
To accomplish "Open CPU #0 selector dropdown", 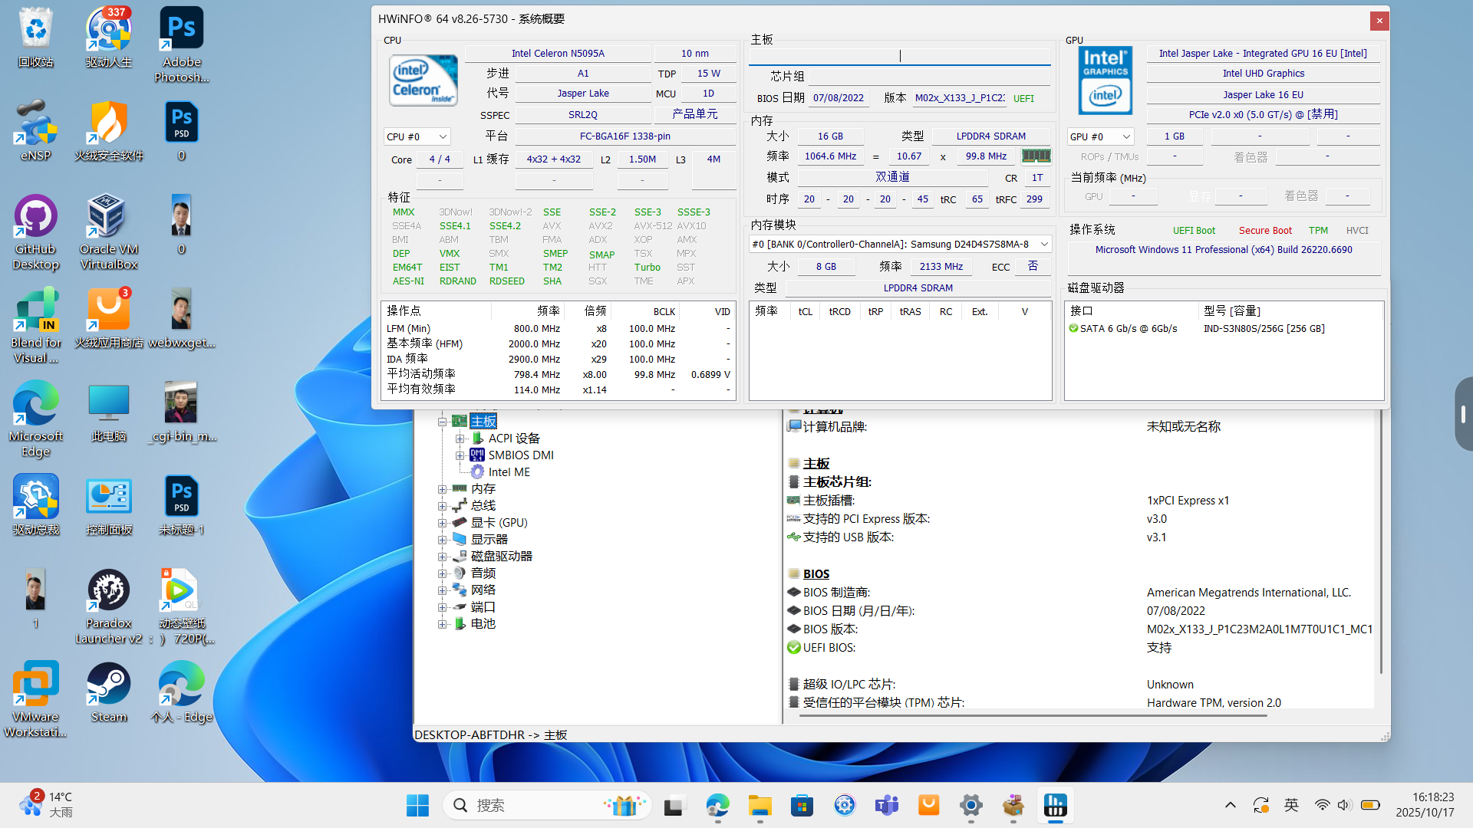I will pyautogui.click(x=417, y=136).
